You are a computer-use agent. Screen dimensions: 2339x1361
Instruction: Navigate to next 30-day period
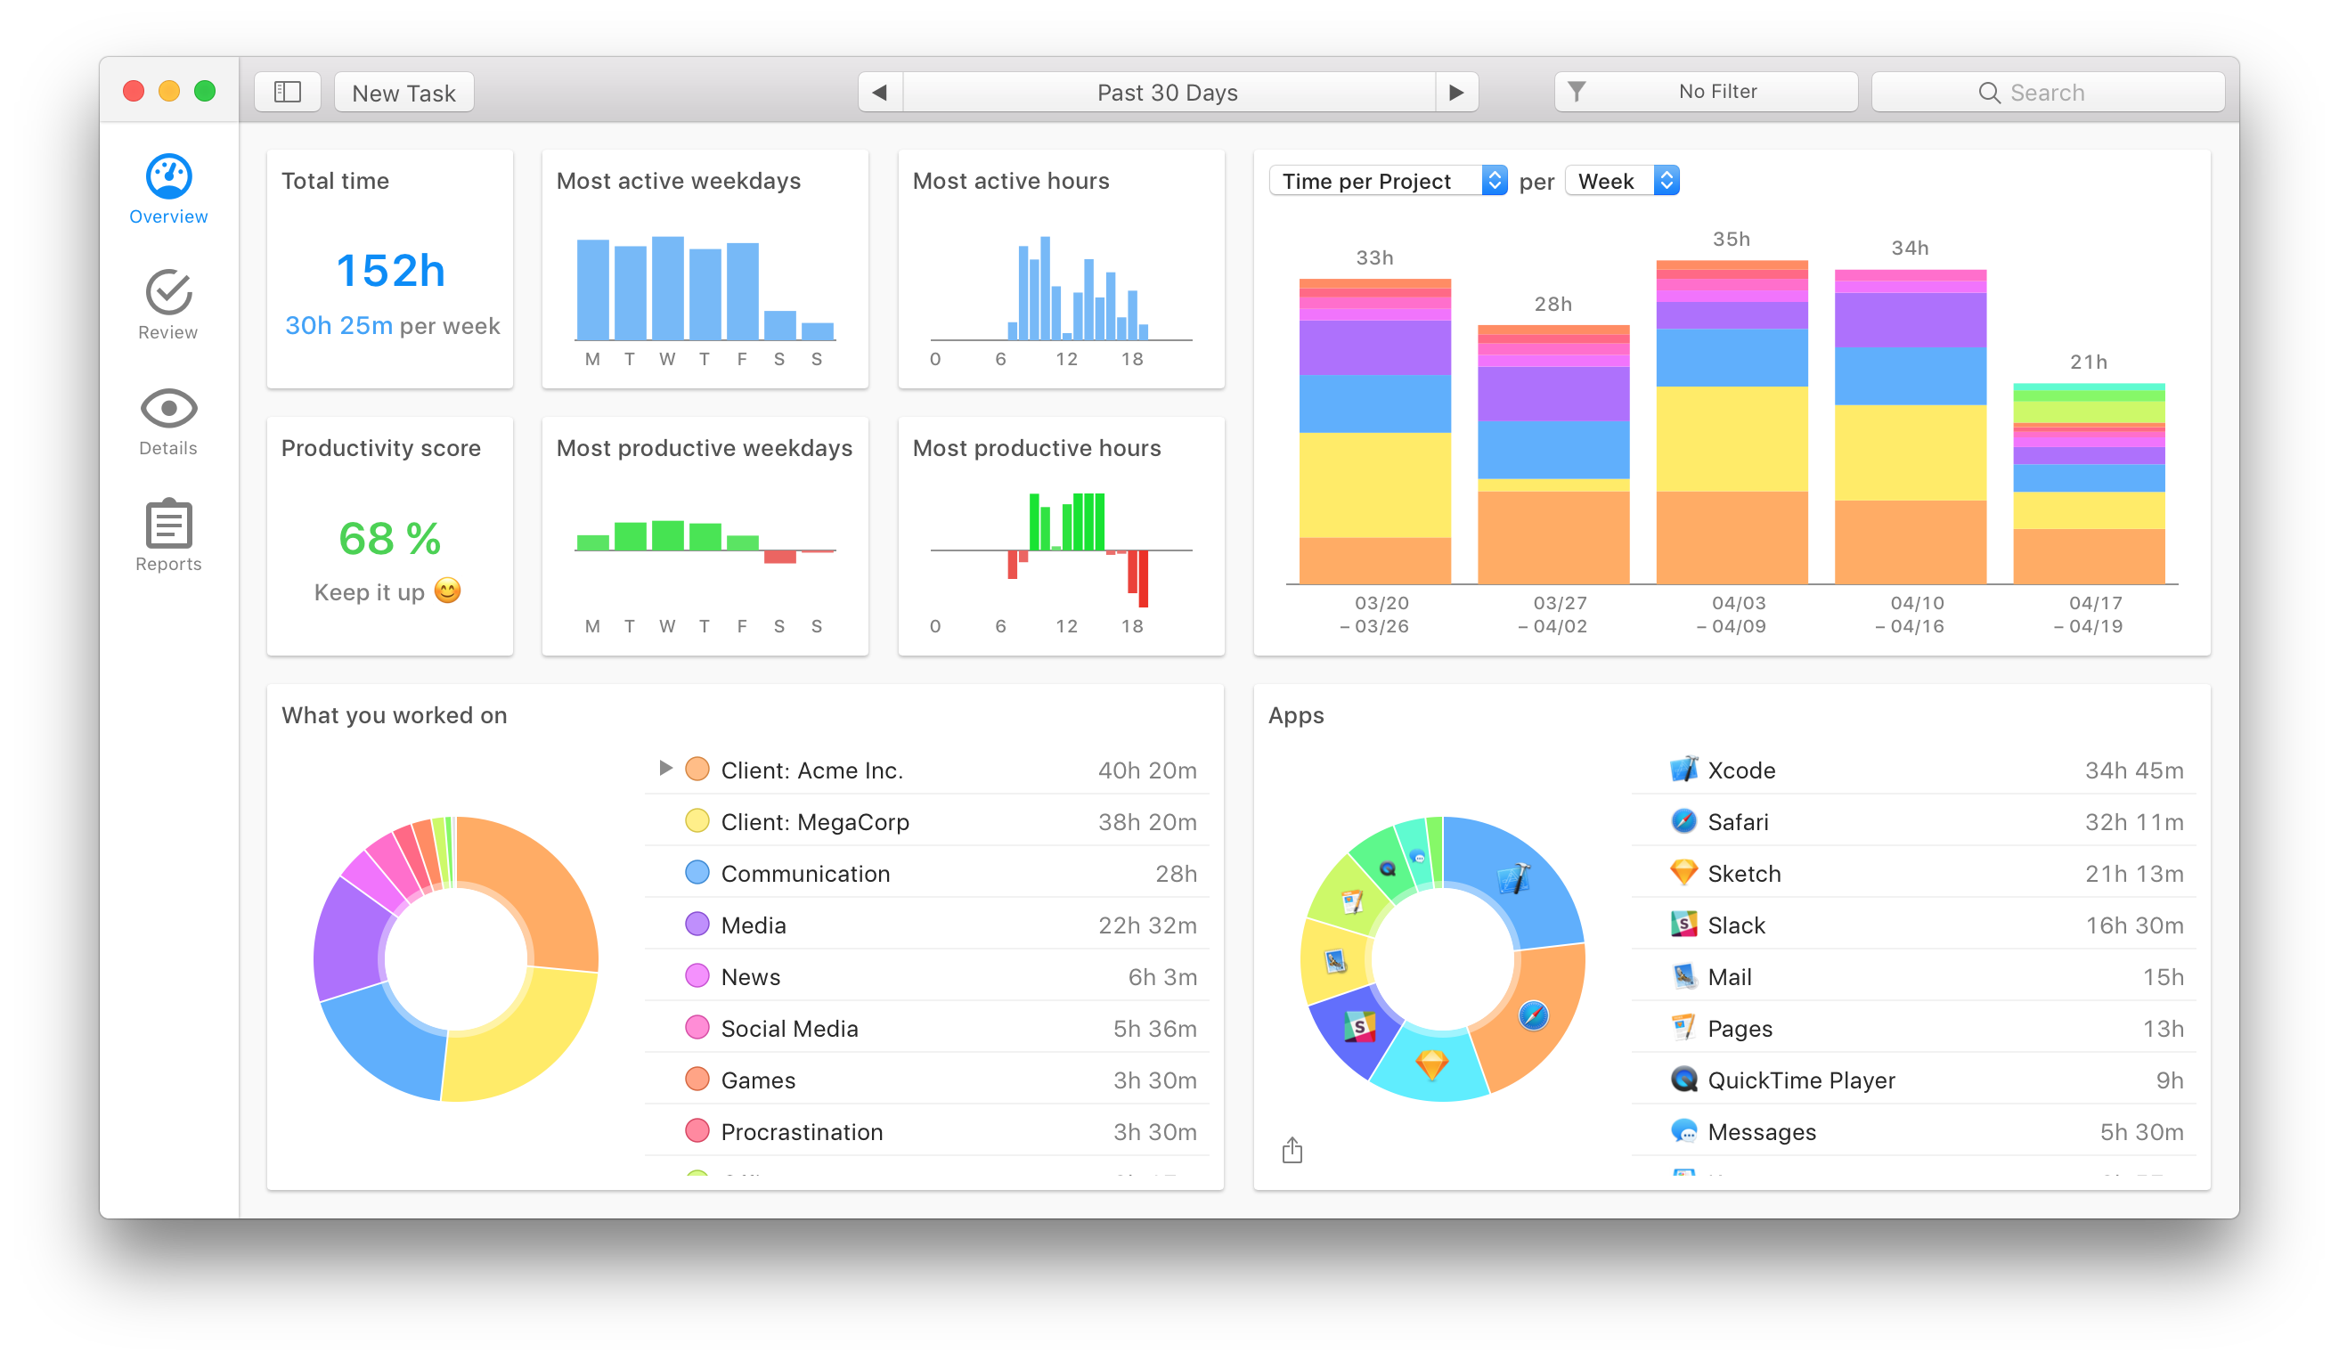click(1456, 93)
